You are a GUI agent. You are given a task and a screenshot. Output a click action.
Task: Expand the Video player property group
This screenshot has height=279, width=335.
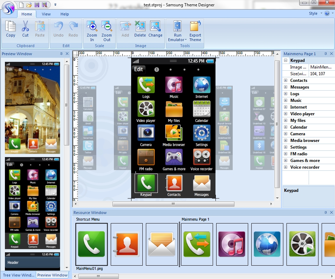point(285,113)
